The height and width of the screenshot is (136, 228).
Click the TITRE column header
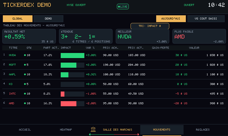(13, 48)
